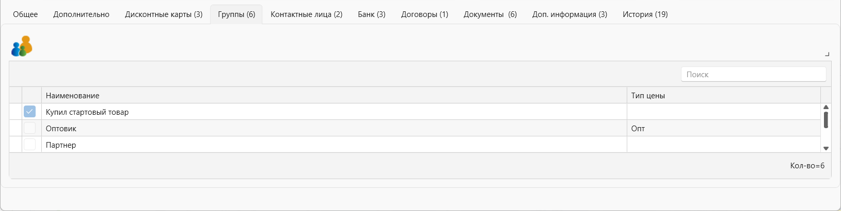Click the scrollbar up arrow
841x211 pixels.
(x=826, y=107)
